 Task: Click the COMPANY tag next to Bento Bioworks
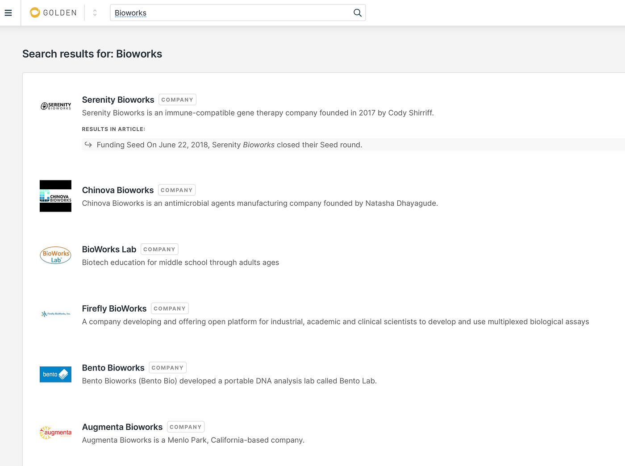(167, 368)
